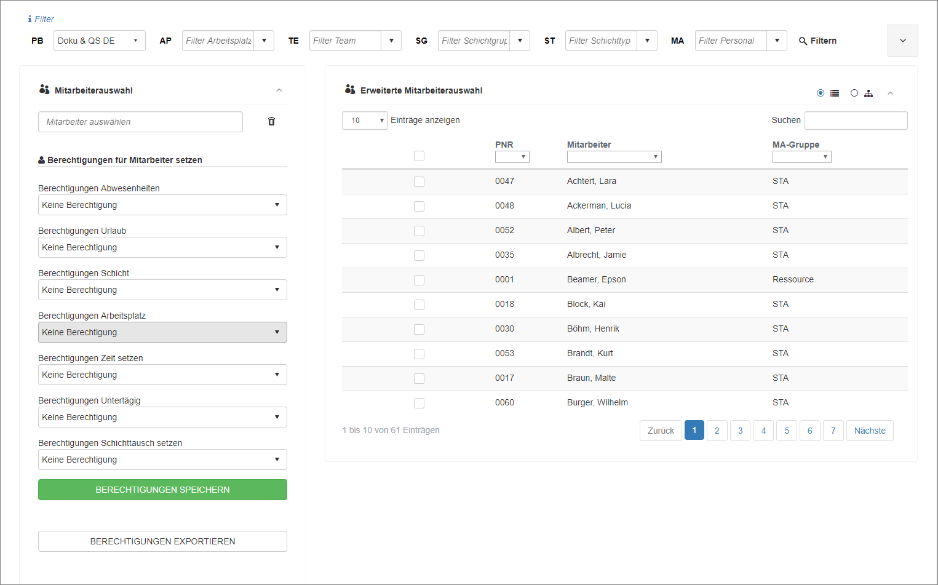Click the Suchen search field
This screenshot has height=585, width=938.
coord(856,121)
